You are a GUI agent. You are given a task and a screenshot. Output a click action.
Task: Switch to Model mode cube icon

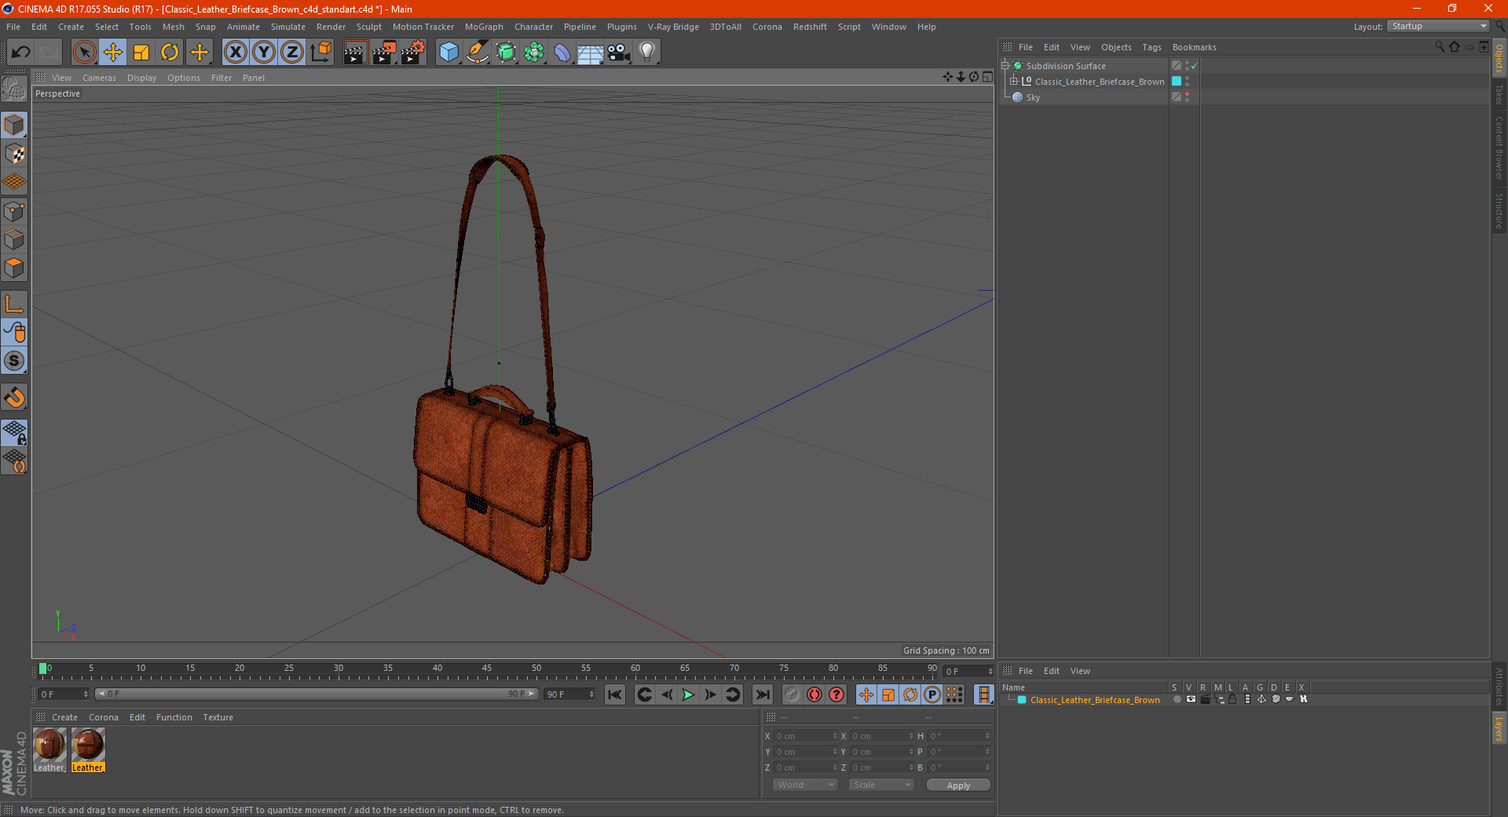[14, 125]
